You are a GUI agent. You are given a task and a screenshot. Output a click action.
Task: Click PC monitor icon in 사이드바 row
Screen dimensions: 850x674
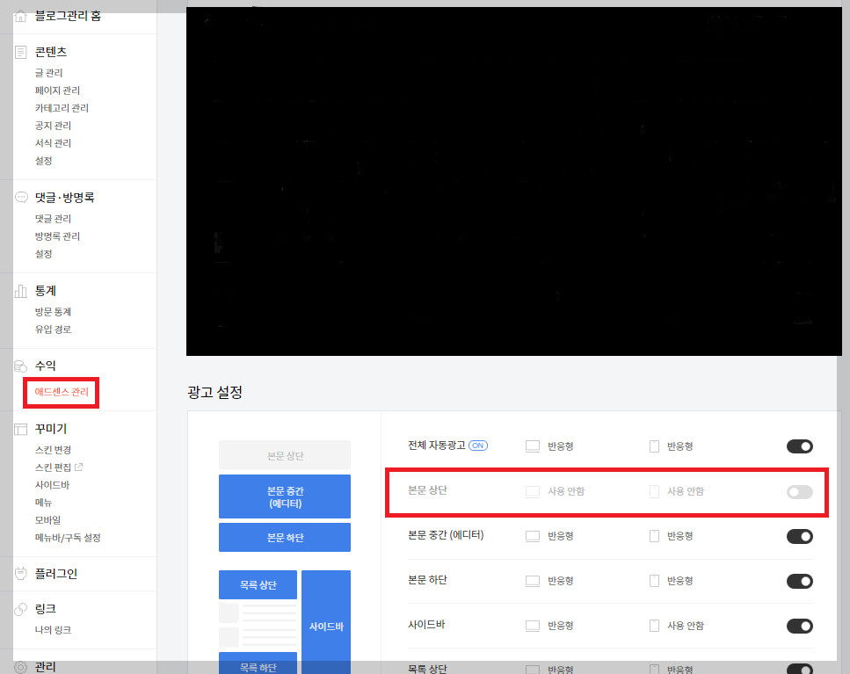pyautogui.click(x=533, y=626)
